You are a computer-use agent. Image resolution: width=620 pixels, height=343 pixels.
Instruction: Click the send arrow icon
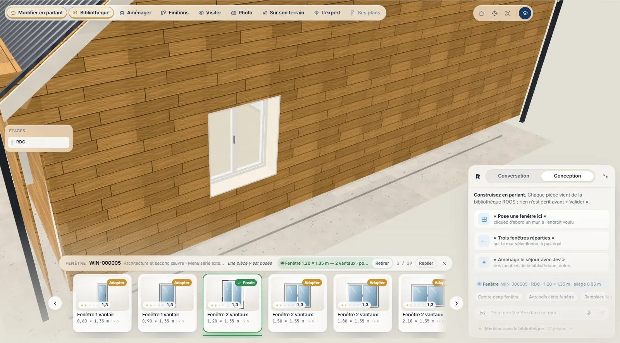[602, 313]
